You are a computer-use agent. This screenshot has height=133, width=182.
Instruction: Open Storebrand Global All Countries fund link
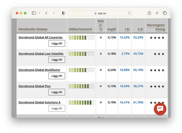point(40,38)
